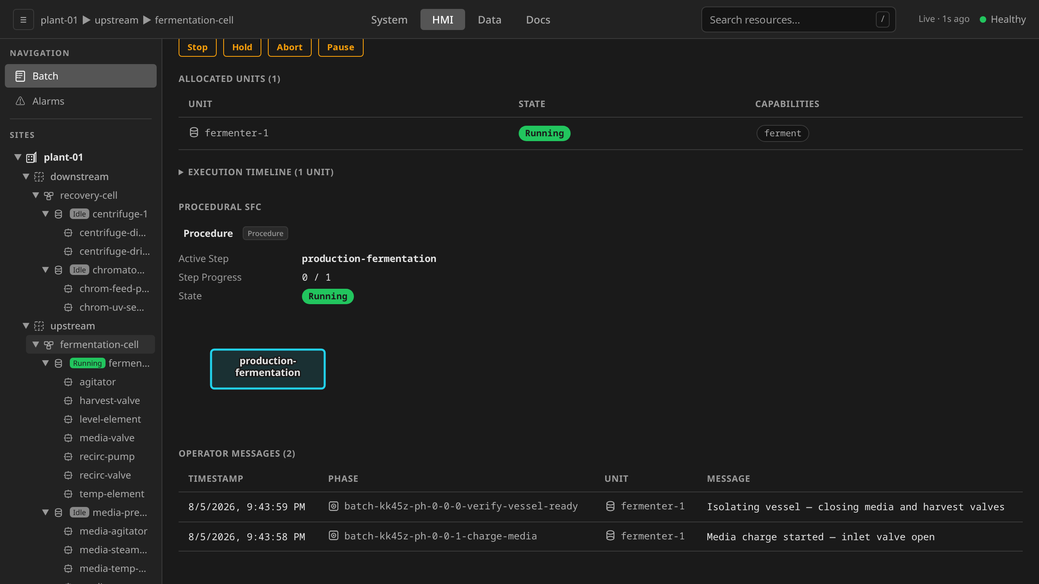Collapse the media-pre... tree node
Image resolution: width=1039 pixels, height=584 pixels.
pyautogui.click(x=45, y=512)
